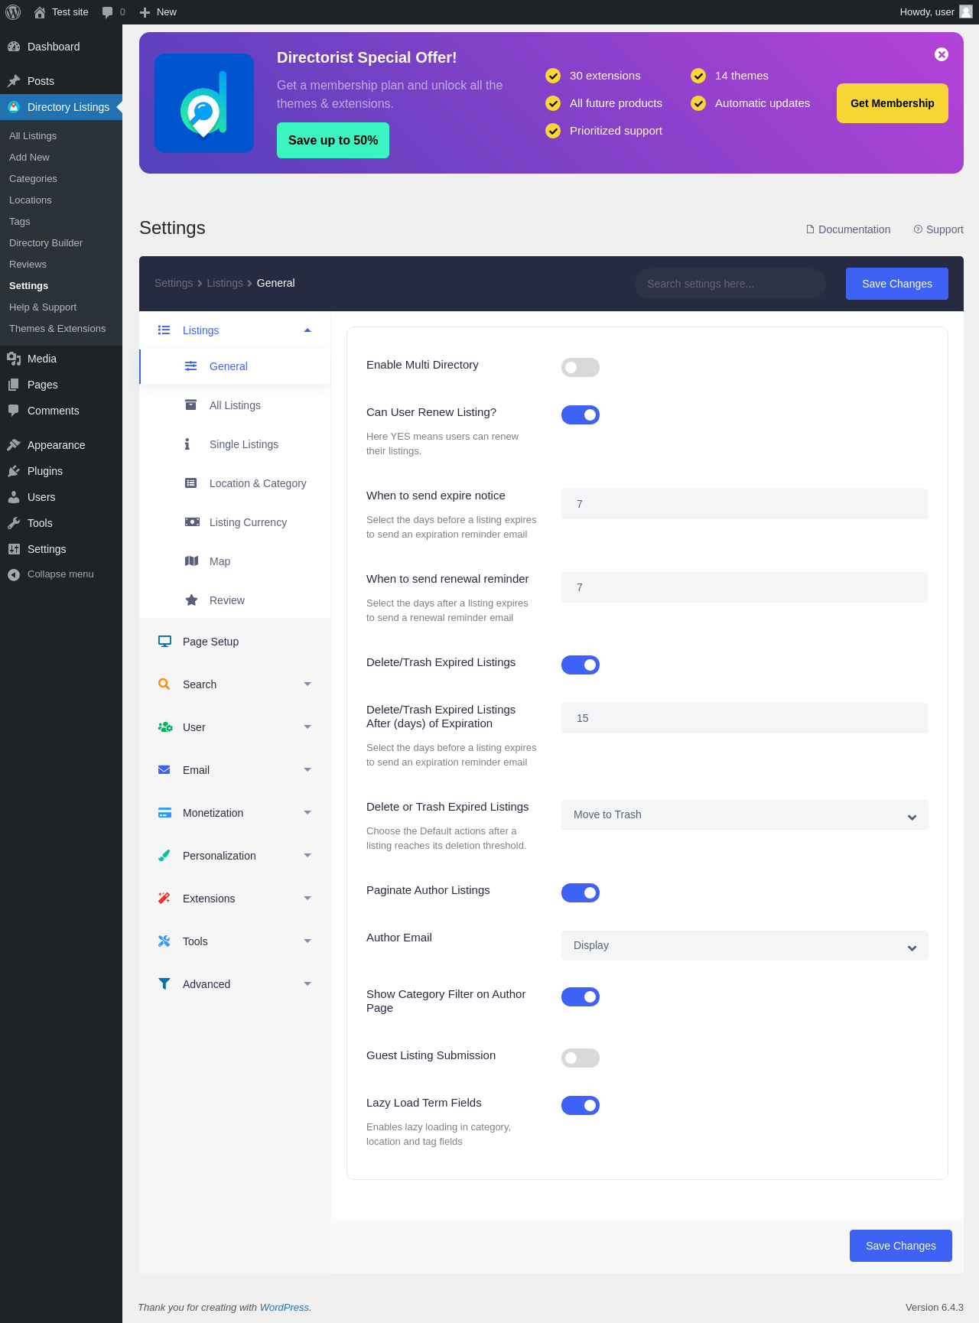
Task: Click the WordPress logo icon
Action: point(13,12)
